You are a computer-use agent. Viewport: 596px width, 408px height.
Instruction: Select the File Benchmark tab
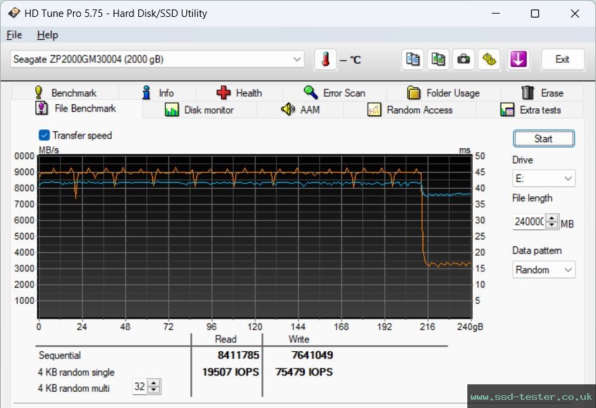[x=76, y=109]
